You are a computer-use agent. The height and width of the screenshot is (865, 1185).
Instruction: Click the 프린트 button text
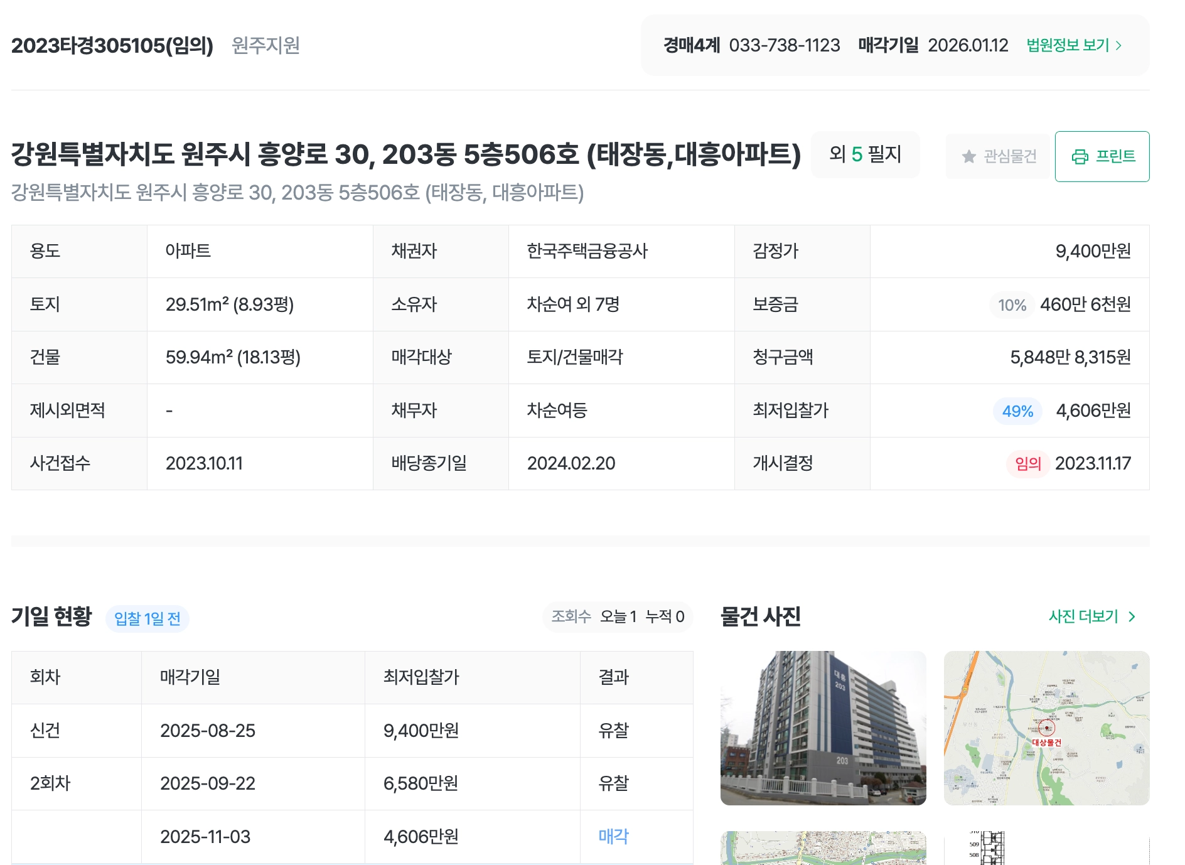pyautogui.click(x=1115, y=156)
